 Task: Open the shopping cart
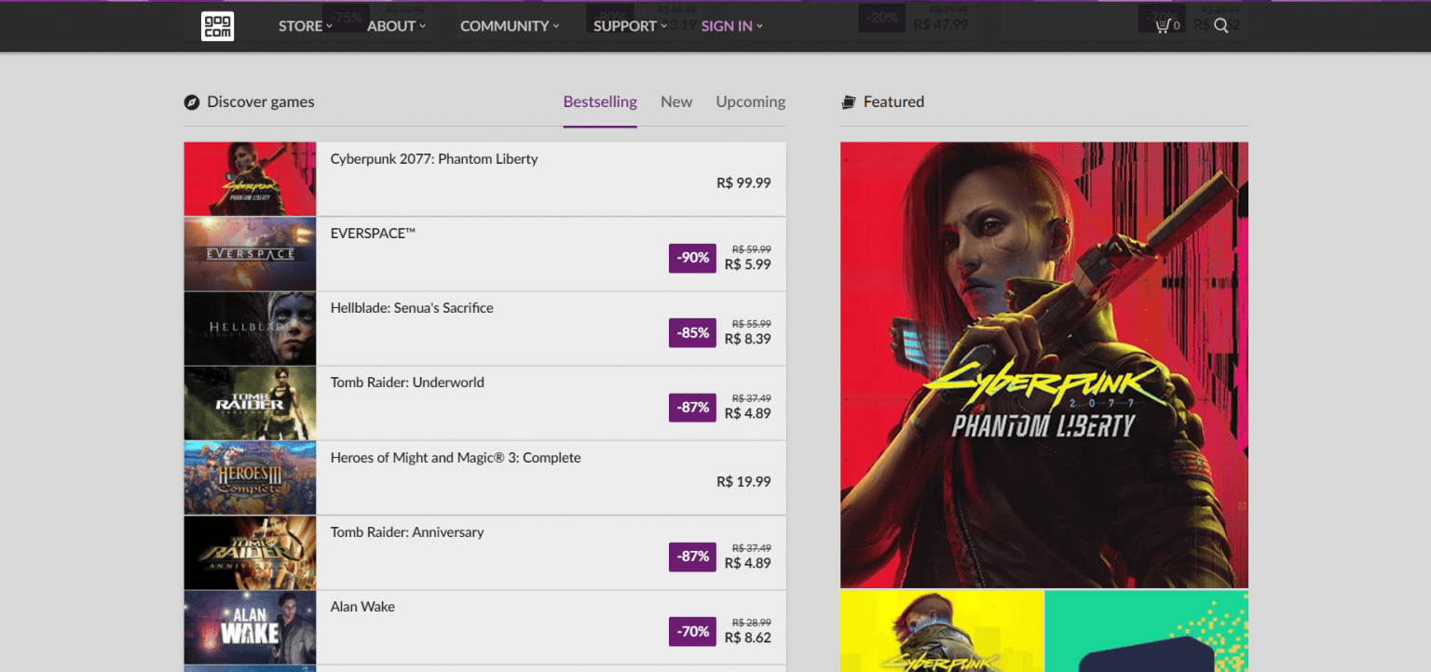click(1162, 26)
